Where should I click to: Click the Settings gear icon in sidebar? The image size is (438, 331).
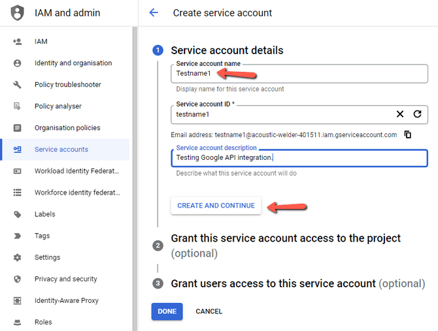(x=17, y=257)
